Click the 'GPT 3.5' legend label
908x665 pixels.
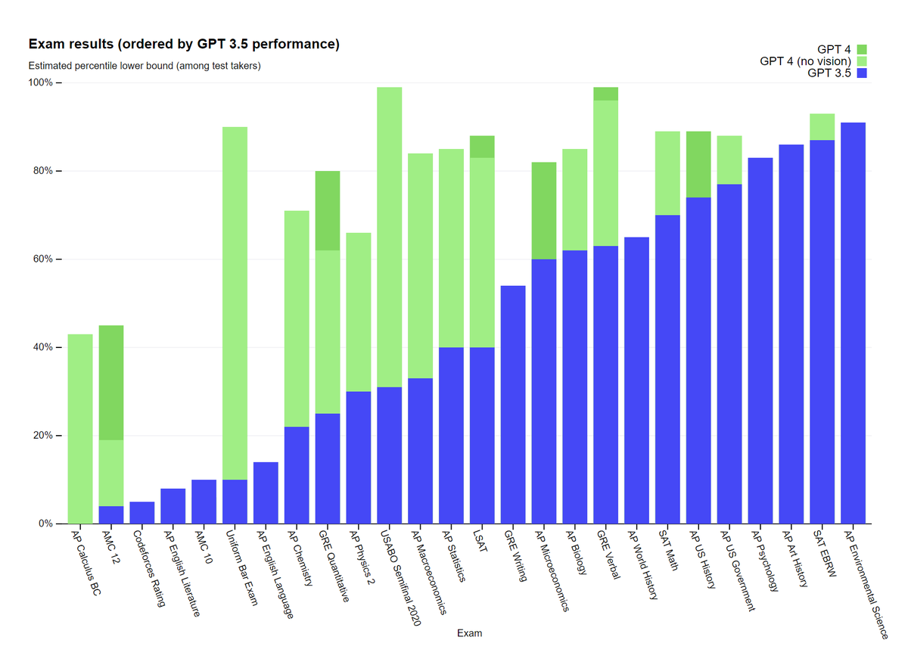click(x=829, y=73)
